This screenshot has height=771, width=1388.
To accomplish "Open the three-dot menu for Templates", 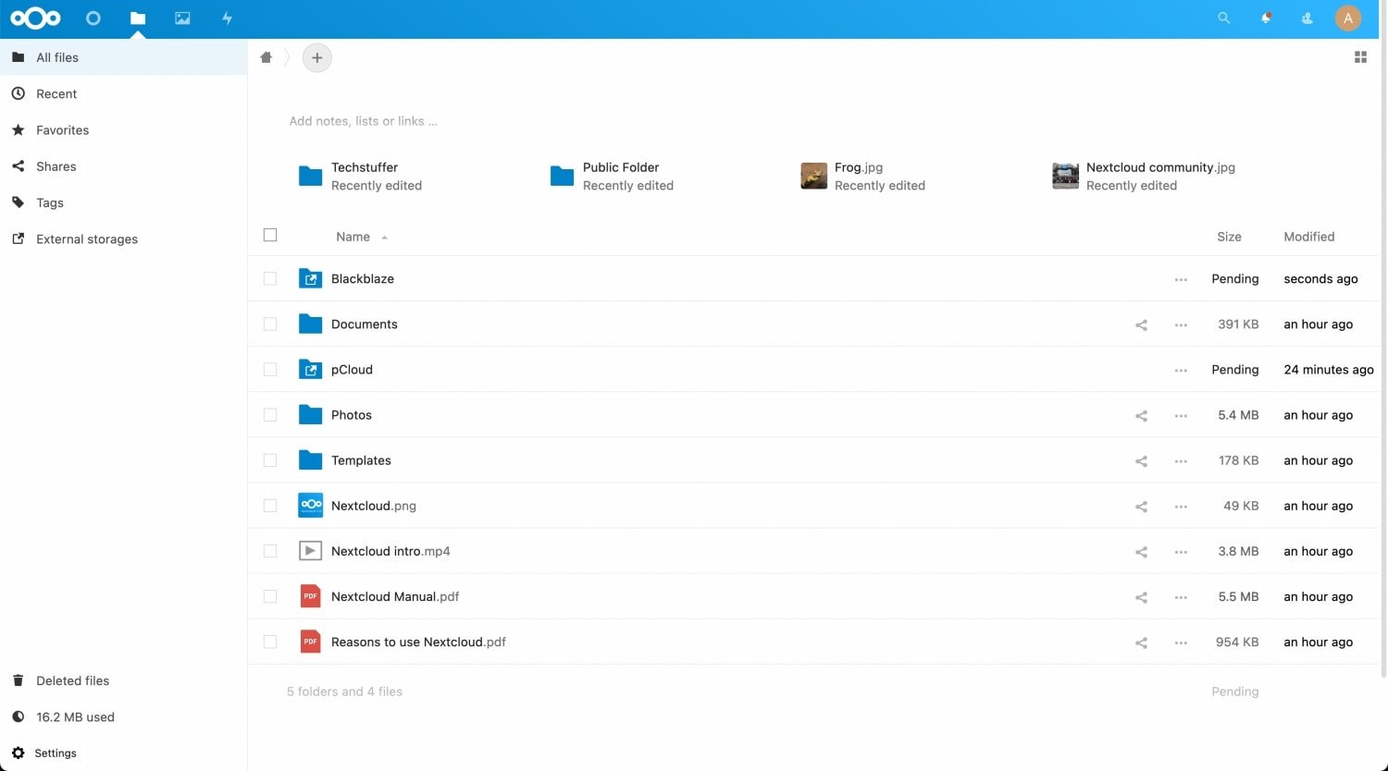I will click(x=1181, y=460).
